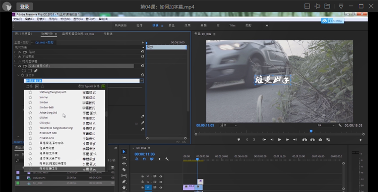This screenshot has width=378, height=192.
Task: Click the Extract button in program monitor
Action: pos(312,140)
